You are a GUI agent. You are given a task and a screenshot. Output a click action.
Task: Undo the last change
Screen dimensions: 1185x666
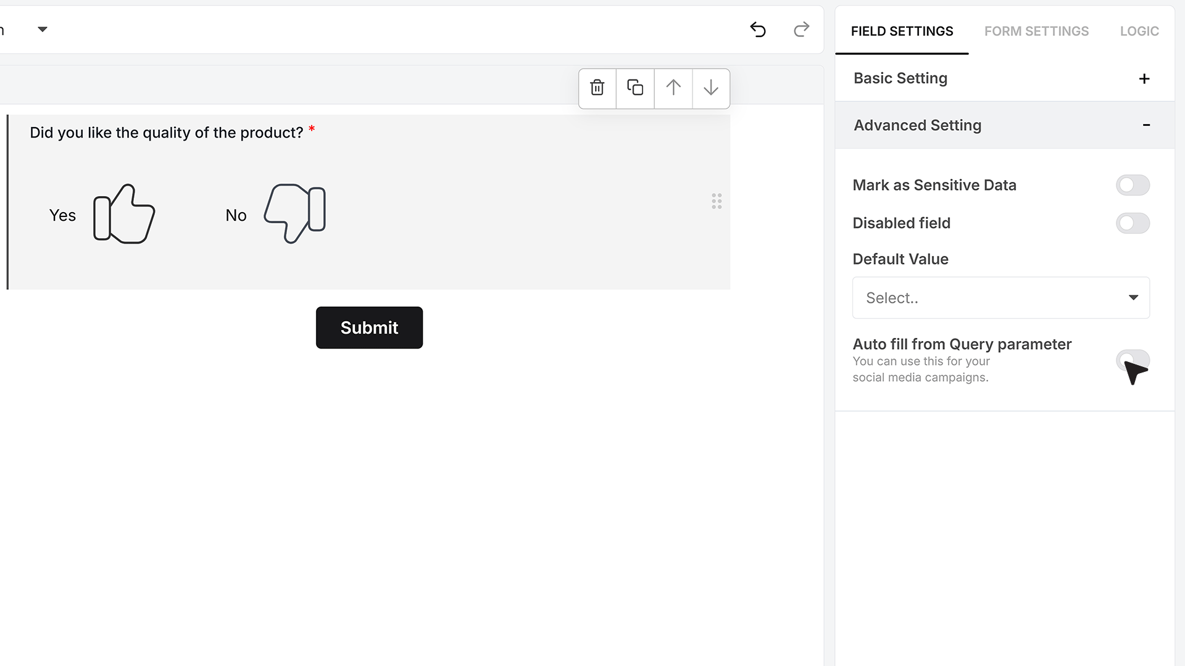click(758, 30)
